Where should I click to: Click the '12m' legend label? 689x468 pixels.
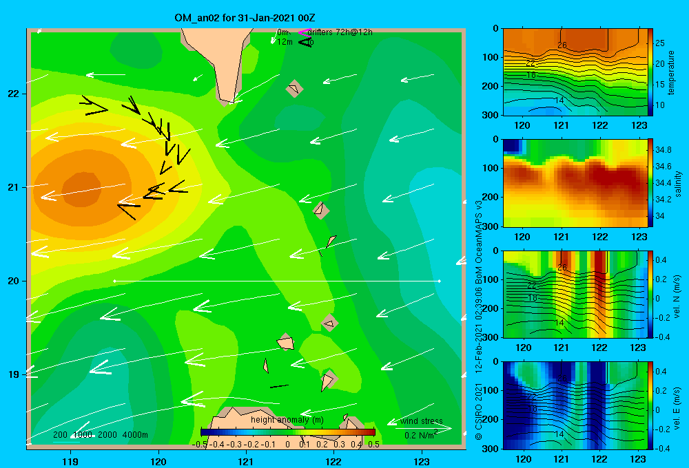pos(285,42)
